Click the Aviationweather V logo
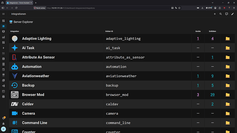 (x=15, y=76)
